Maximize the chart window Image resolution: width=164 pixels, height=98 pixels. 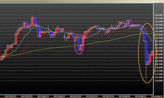point(158,2)
